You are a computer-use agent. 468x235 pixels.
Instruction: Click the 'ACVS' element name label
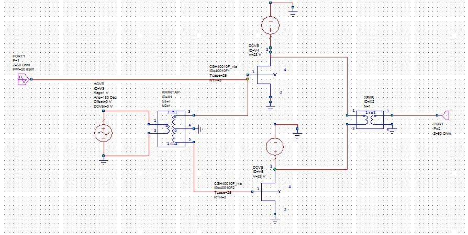tap(99, 85)
